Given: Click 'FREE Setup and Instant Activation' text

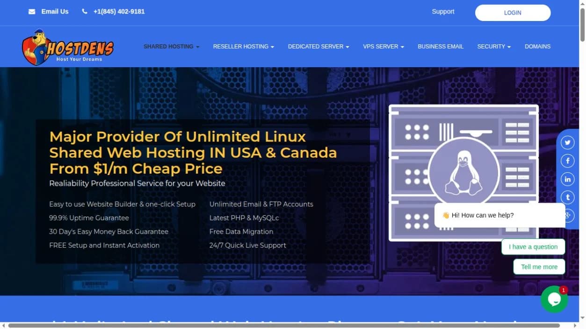Looking at the screenshot, I should [104, 245].
